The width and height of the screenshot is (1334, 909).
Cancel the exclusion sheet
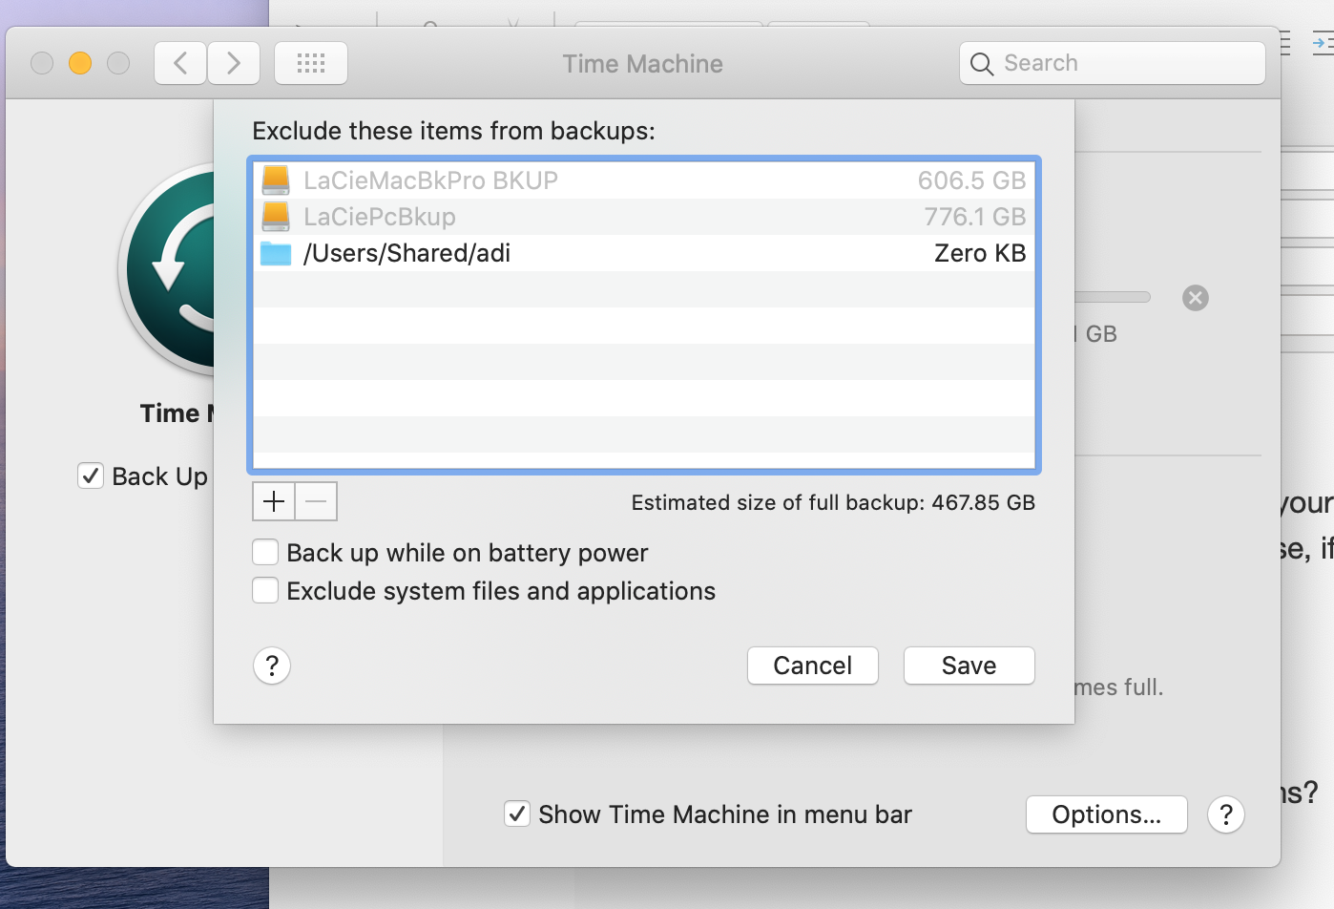(813, 666)
